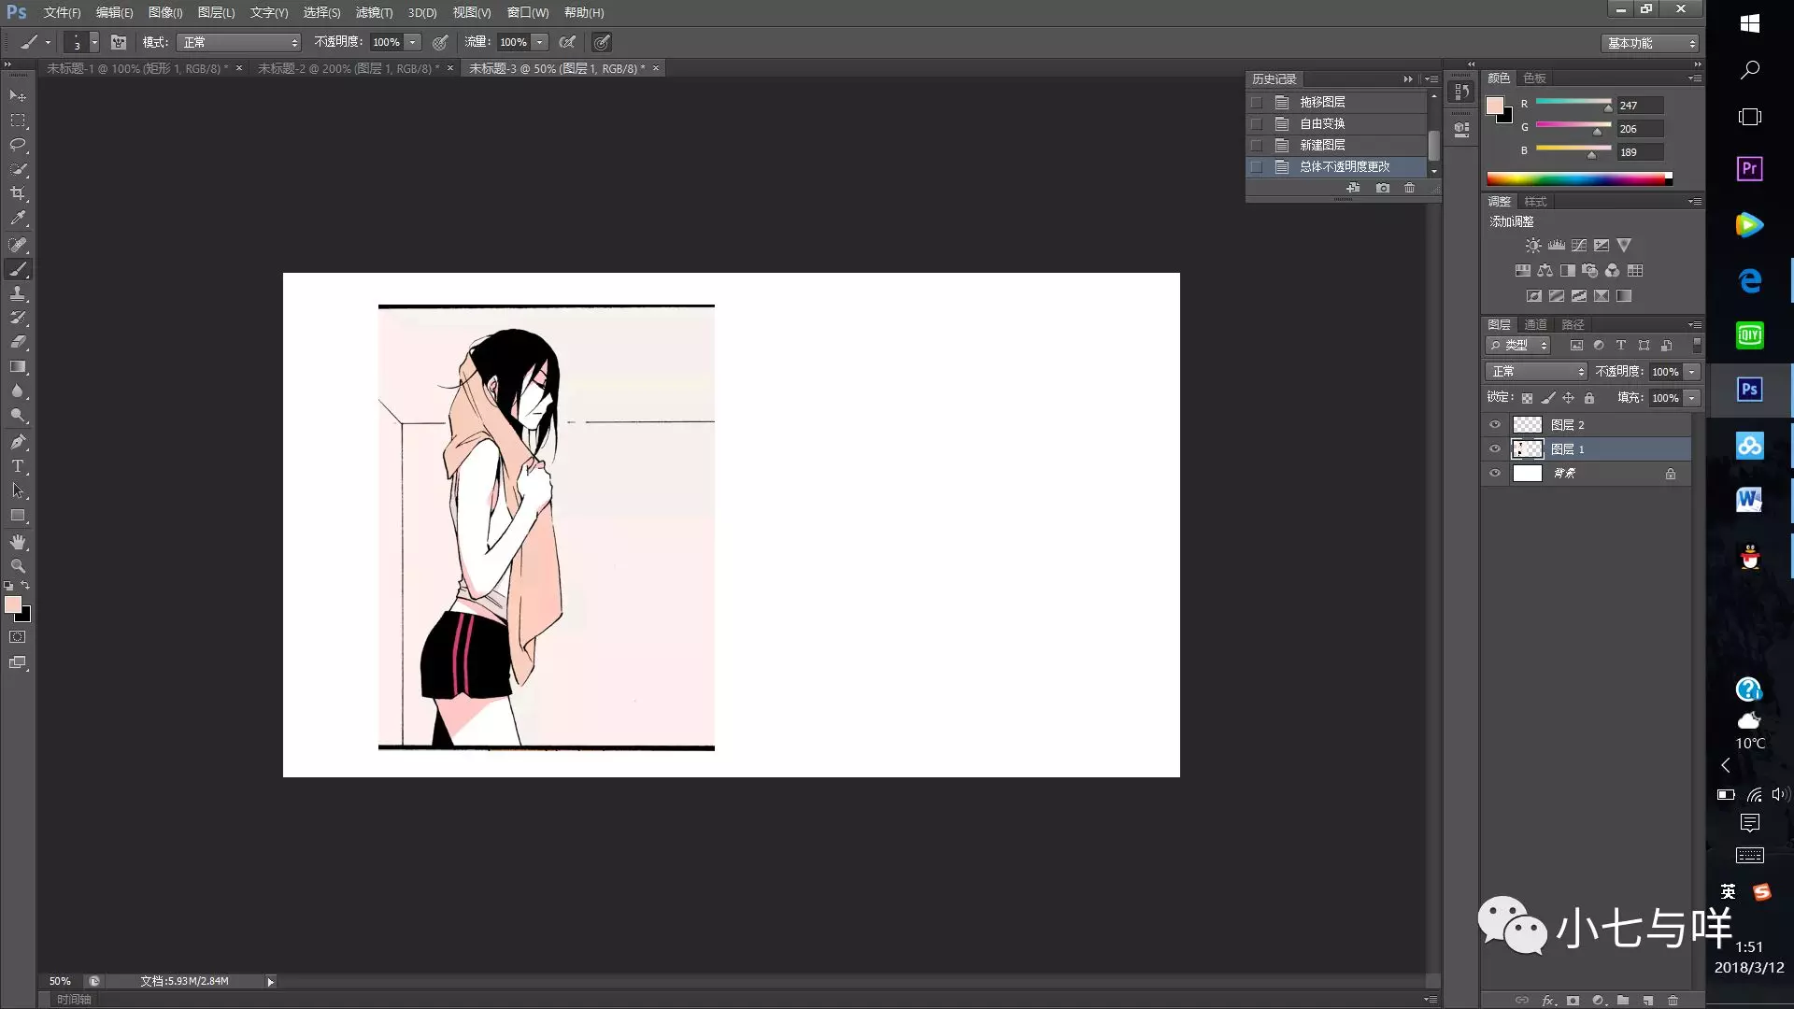Image resolution: width=1794 pixels, height=1009 pixels.
Task: Select the Pen tool
Action: pyautogui.click(x=18, y=442)
